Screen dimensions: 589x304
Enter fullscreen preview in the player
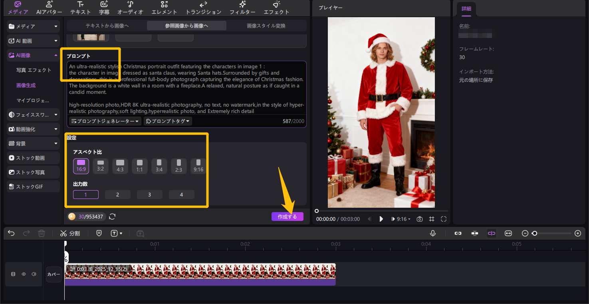444,219
